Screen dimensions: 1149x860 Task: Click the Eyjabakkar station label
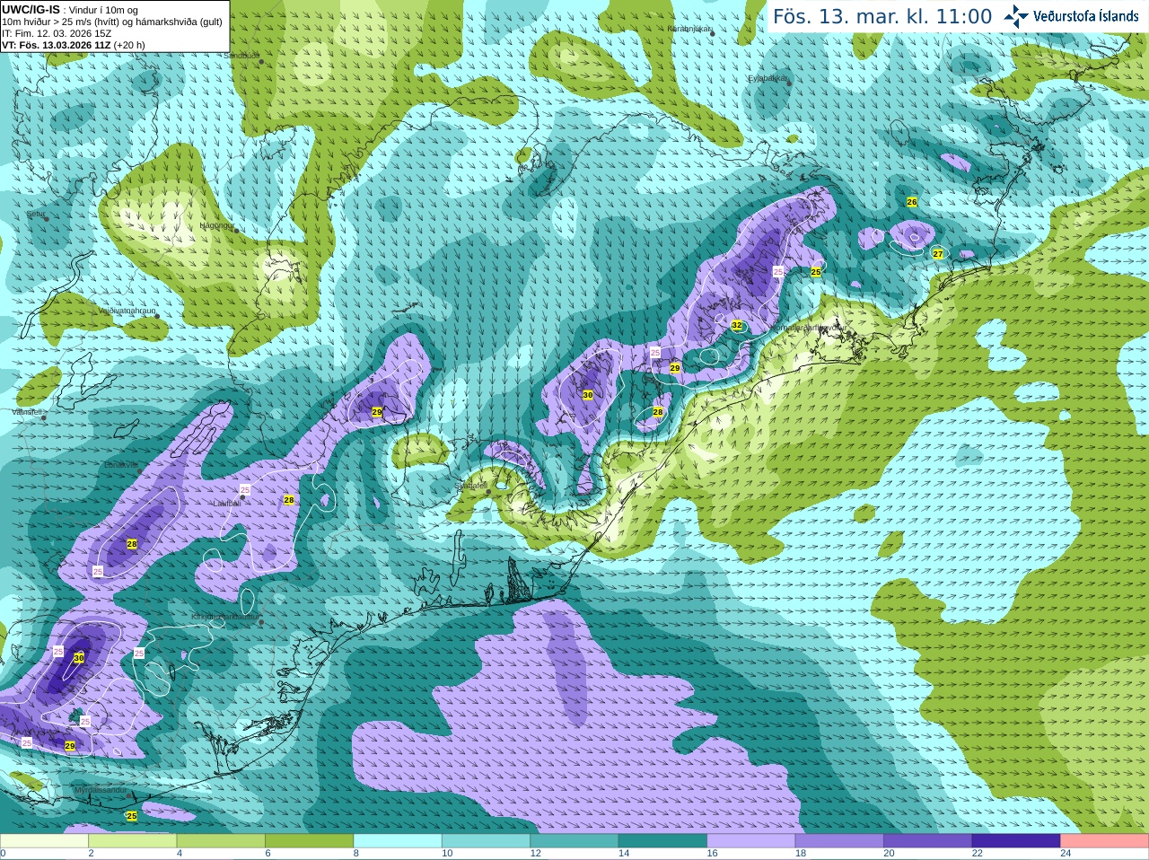pyautogui.click(x=767, y=78)
